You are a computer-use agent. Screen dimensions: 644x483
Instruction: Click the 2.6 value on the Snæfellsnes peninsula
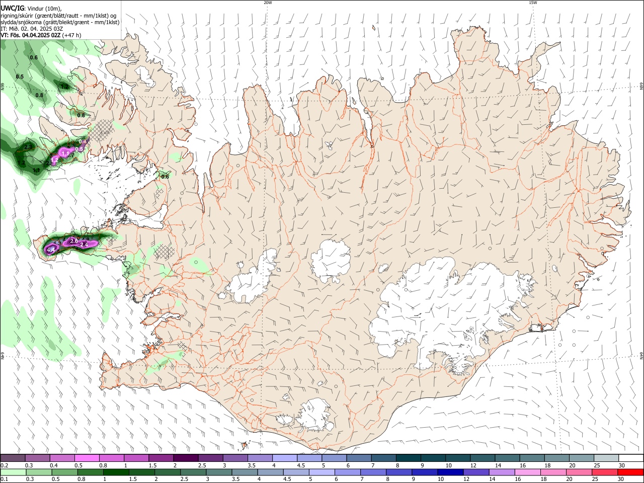(x=74, y=242)
